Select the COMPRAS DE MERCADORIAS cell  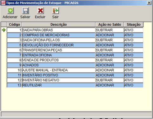(59, 35)
